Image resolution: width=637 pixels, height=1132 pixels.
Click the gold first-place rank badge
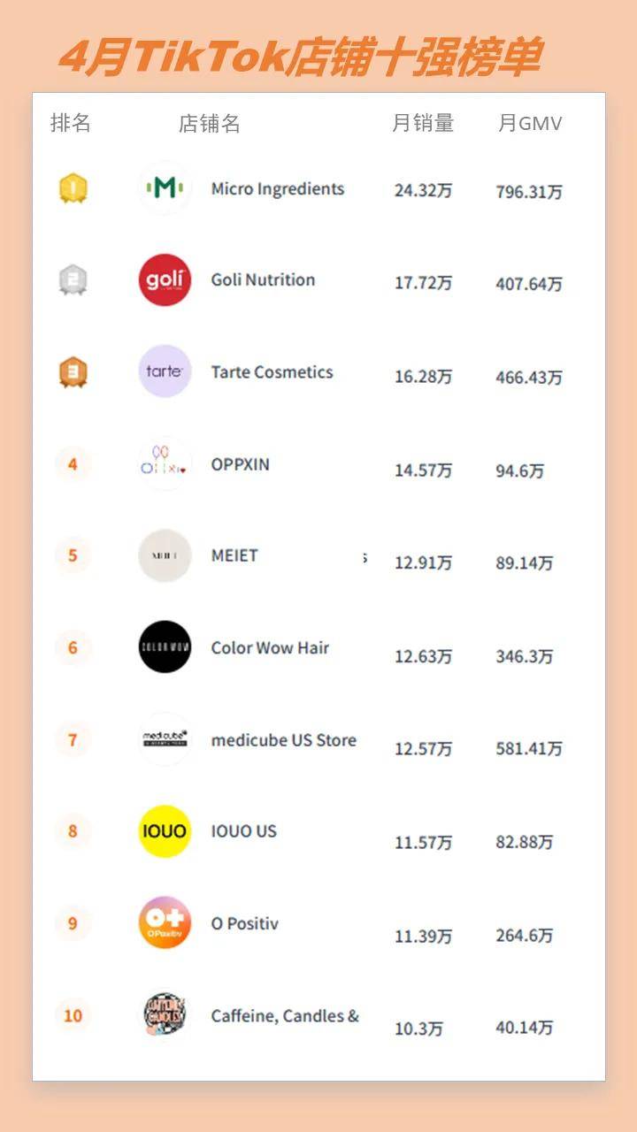73,187
